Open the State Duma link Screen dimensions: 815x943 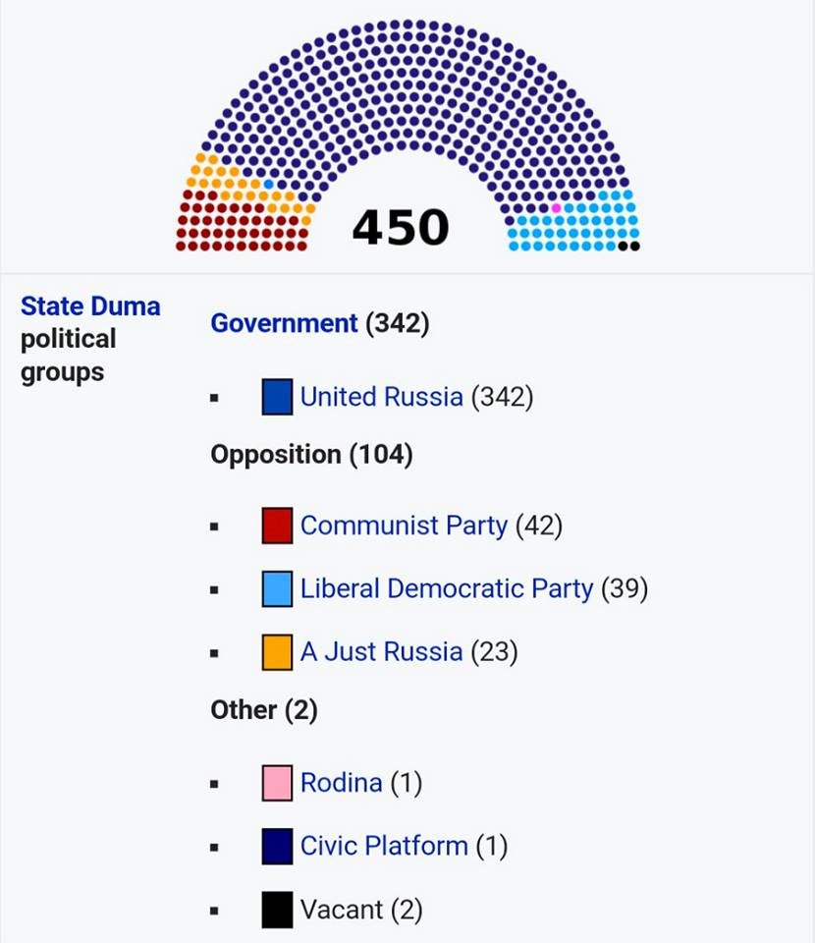(x=90, y=306)
